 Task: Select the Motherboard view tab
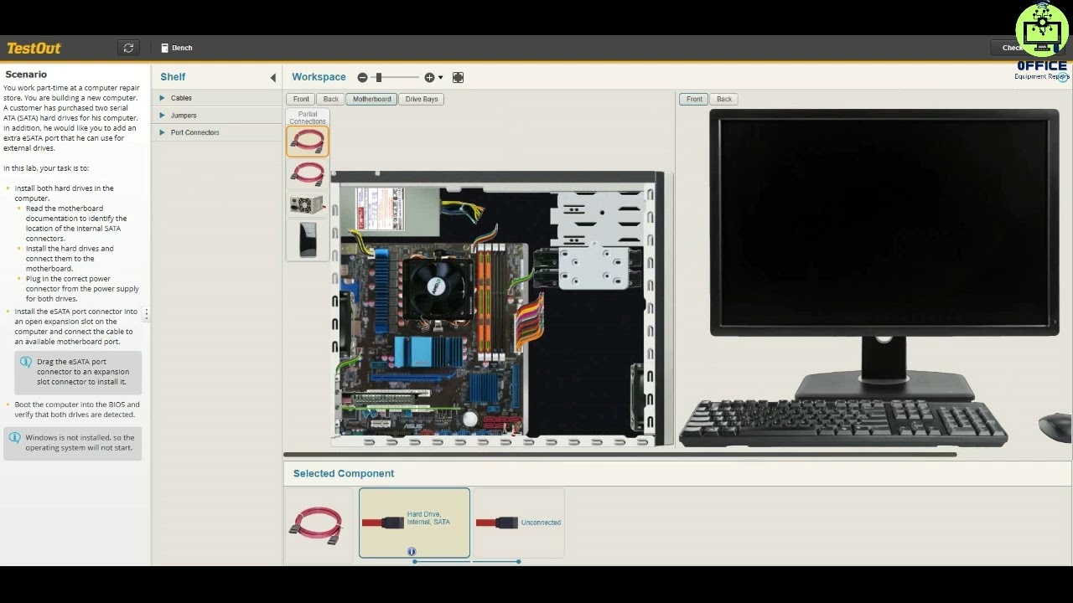click(371, 99)
